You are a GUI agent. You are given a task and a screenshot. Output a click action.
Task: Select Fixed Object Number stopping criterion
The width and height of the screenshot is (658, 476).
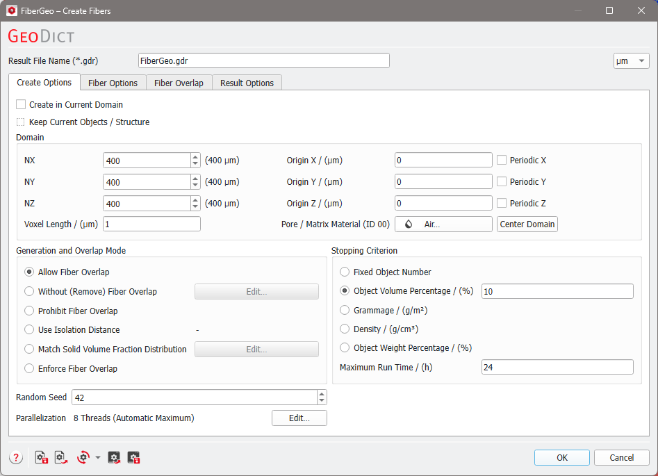[345, 272]
